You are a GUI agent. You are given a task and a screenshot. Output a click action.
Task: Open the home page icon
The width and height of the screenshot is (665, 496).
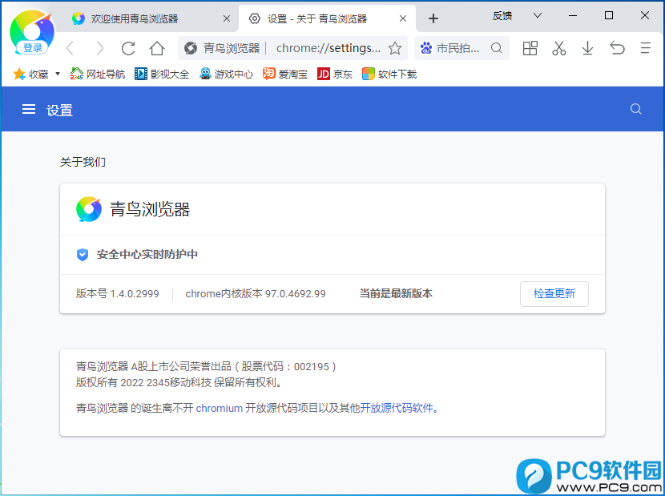[157, 48]
